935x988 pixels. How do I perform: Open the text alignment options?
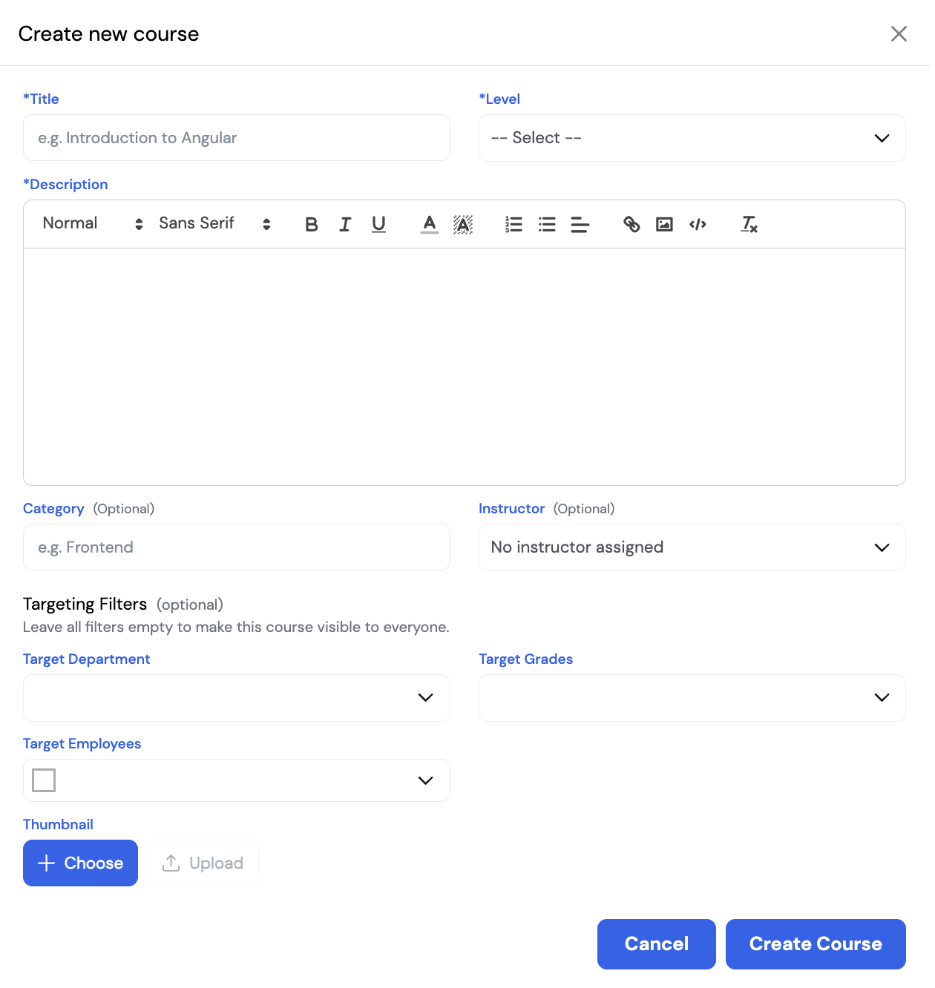pyautogui.click(x=580, y=224)
